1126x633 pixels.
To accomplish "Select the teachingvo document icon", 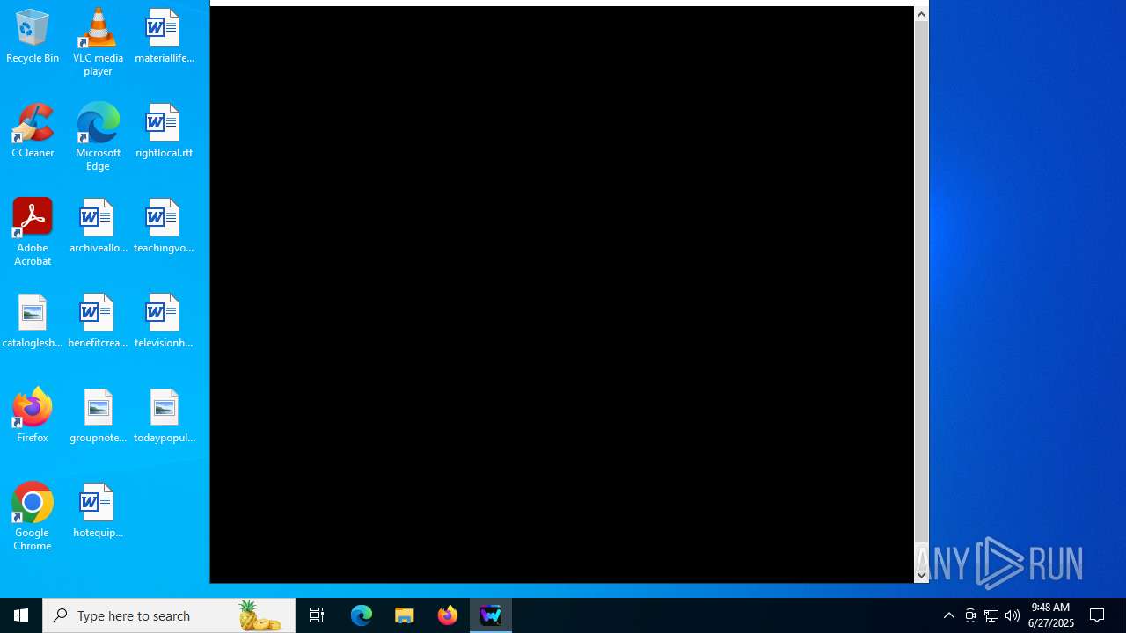I will tap(164, 227).
